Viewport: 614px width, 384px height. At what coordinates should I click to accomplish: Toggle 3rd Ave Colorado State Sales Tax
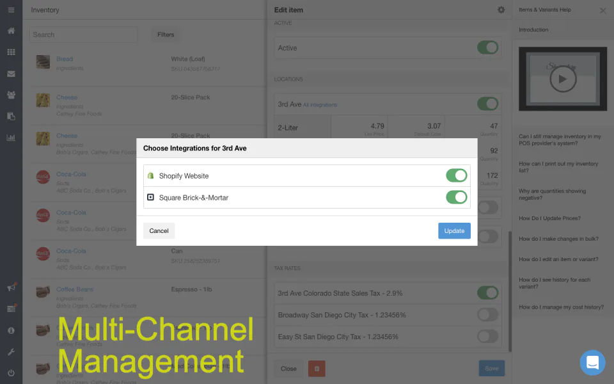click(487, 292)
